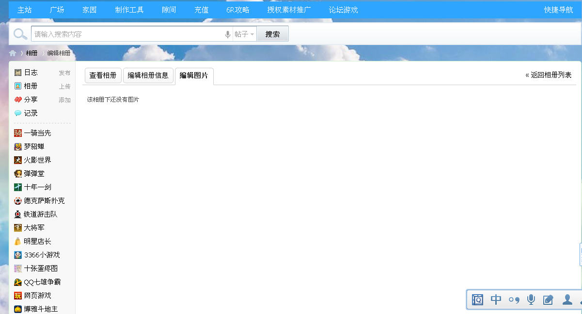Click the IME user account icon
Viewport: 582px width, 314px height.
(567, 299)
